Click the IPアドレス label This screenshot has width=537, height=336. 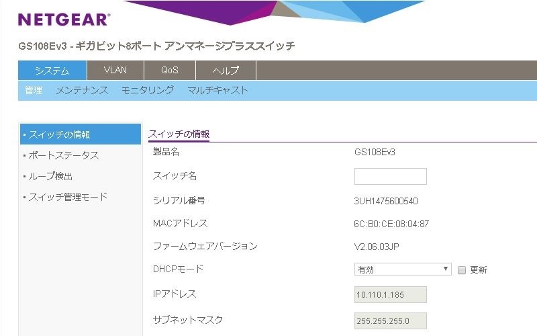click(x=175, y=294)
